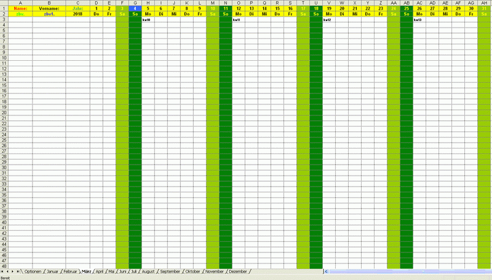The height and width of the screenshot is (280, 492).
Task: Switch to the September sheet
Action: point(170,271)
